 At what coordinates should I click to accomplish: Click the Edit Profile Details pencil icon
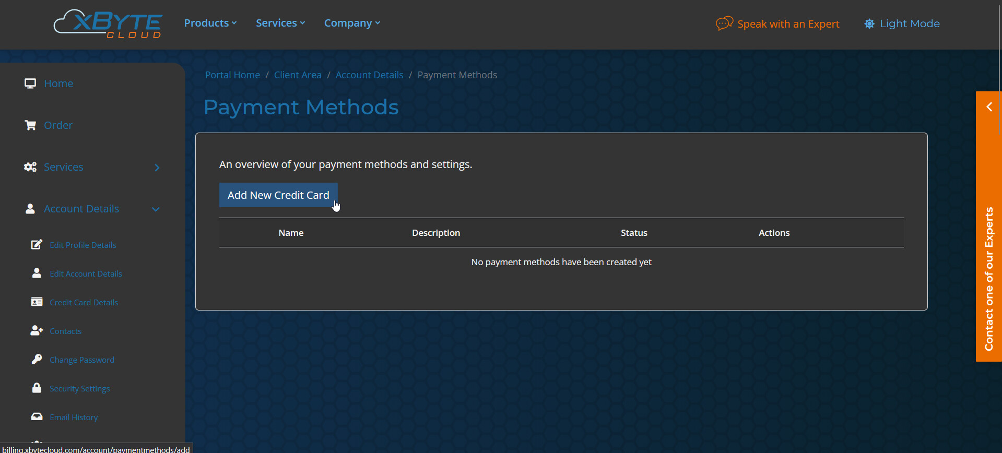(x=37, y=245)
